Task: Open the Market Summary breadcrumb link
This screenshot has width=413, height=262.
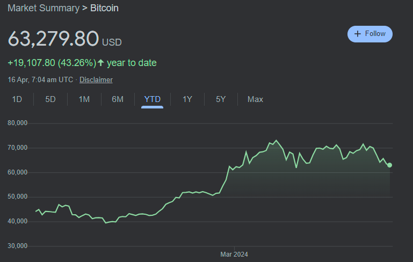Action: point(44,8)
